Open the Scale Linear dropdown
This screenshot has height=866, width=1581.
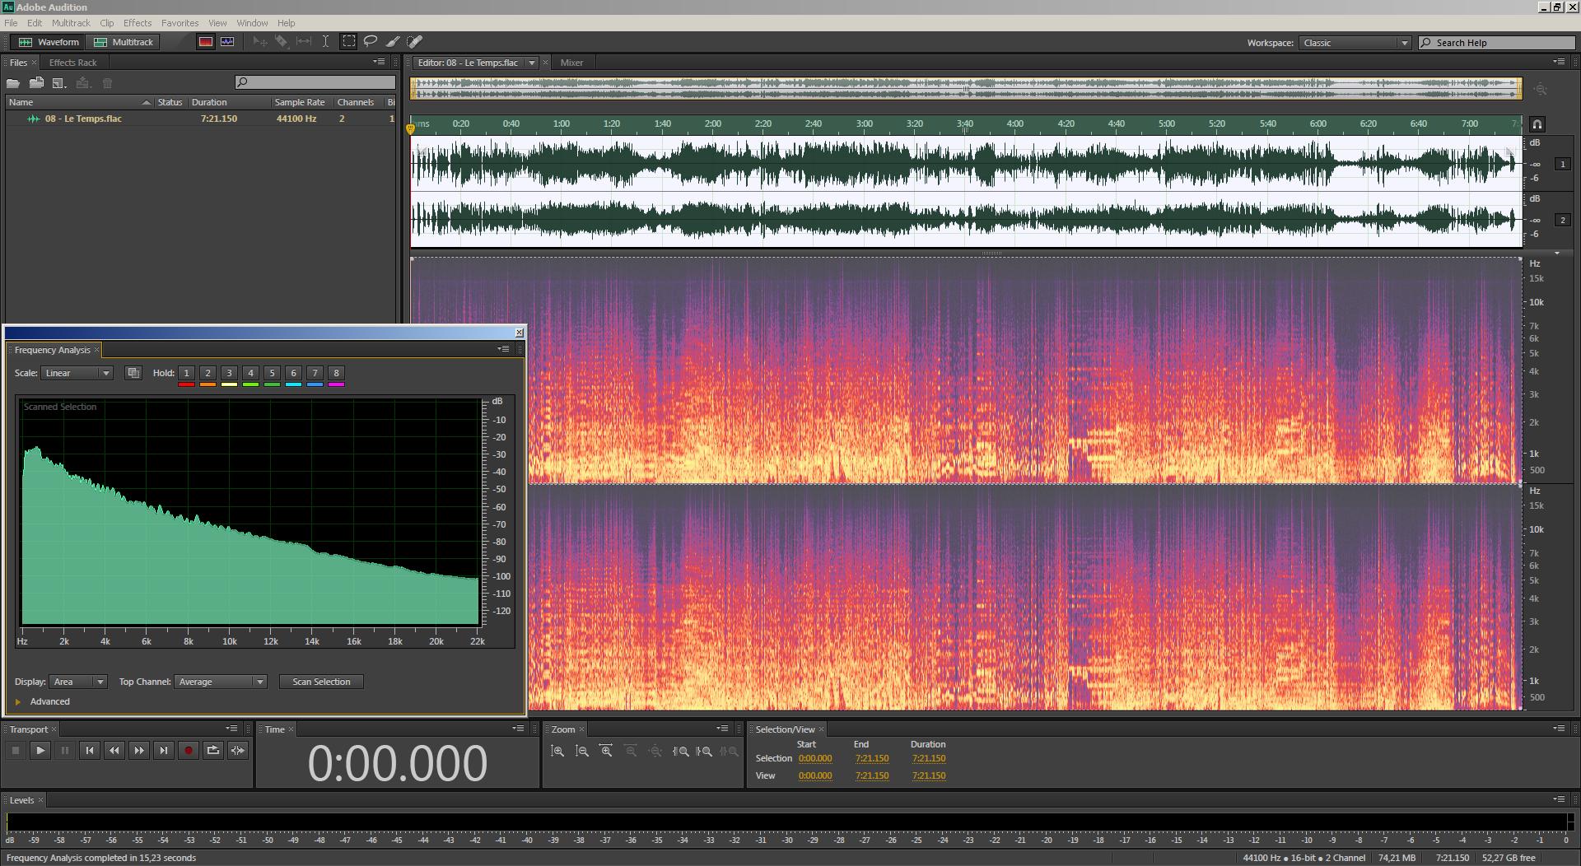pyautogui.click(x=77, y=373)
